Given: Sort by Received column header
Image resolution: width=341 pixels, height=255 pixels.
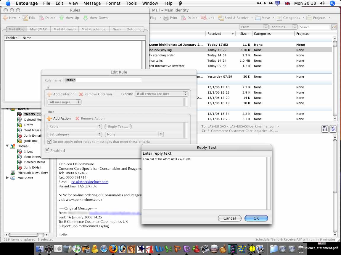Looking at the screenshot, I should [221, 34].
